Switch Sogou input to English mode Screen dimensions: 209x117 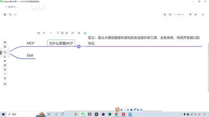(x=121, y=110)
